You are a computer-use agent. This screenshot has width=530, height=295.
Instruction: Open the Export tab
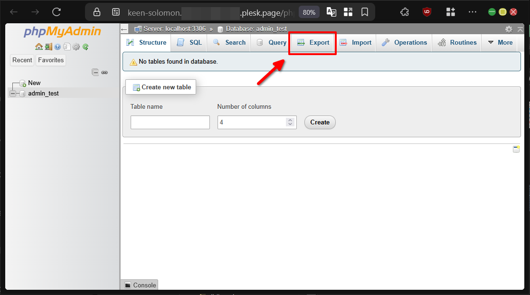312,42
